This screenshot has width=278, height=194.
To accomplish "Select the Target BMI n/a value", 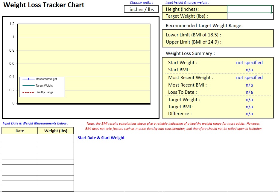I will 249,107.
